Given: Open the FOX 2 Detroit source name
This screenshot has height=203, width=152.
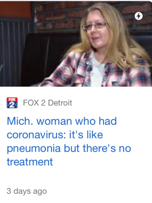Looking at the screenshot, I should coord(48,103).
